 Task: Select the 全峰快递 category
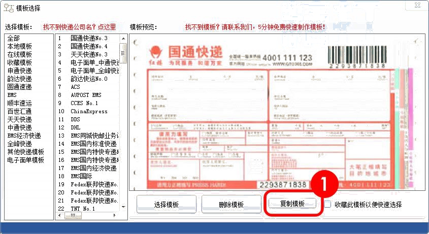[20, 144]
